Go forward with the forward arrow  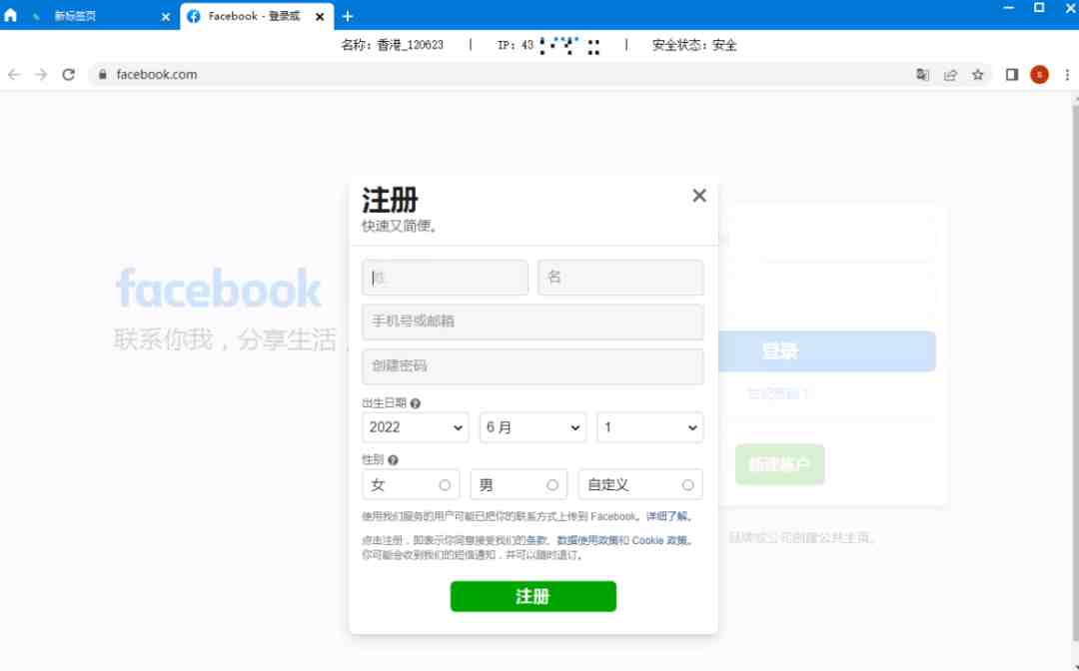(41, 74)
